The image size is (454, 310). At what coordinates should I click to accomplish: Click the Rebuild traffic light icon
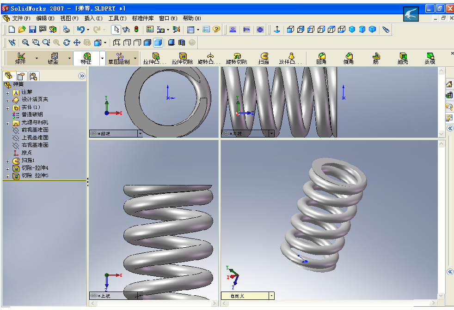coord(136,30)
